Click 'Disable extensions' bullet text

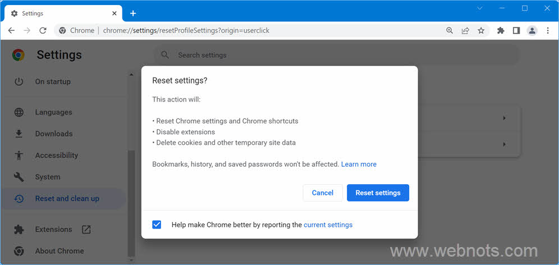185,132
